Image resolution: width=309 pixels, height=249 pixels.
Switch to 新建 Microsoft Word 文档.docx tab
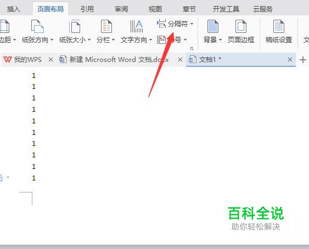[x=119, y=59]
